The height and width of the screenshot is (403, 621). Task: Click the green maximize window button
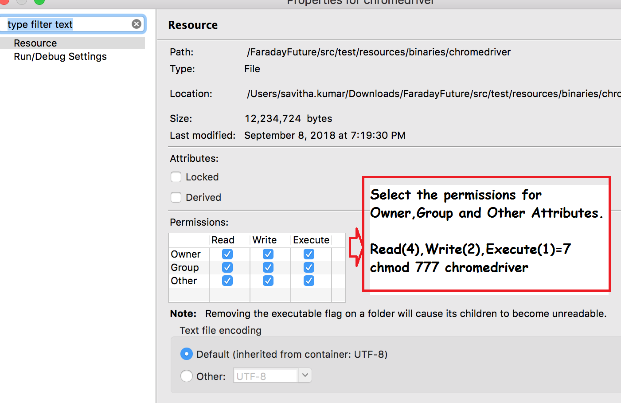[x=39, y=1]
